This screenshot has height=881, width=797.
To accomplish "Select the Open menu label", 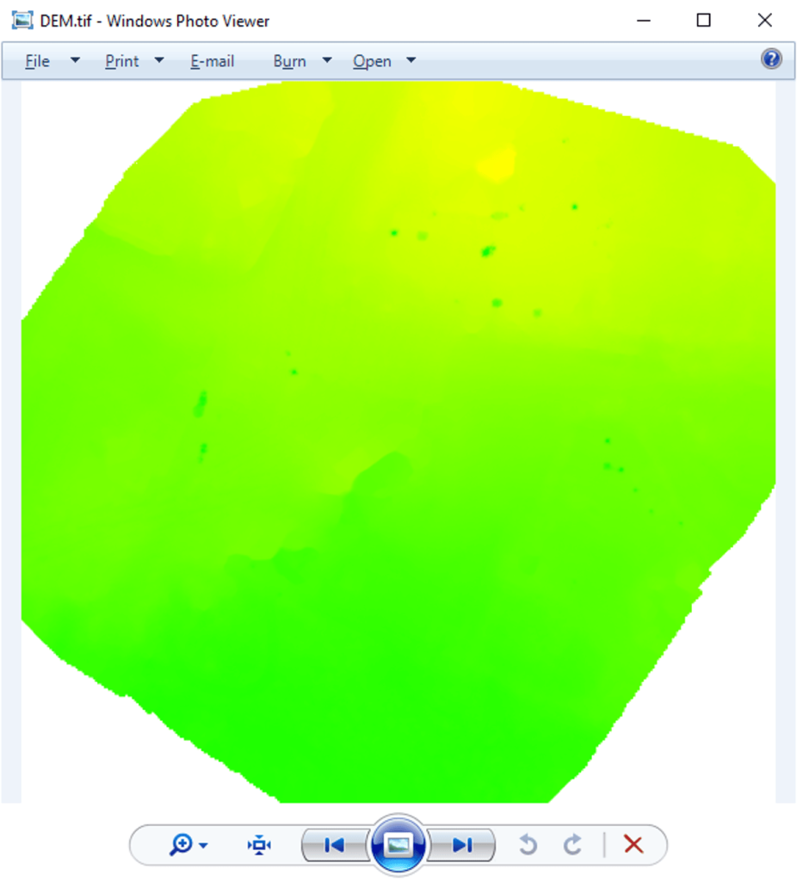I will 371,60.
